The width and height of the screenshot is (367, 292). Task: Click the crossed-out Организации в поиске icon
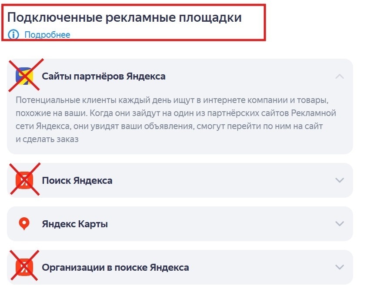pos(24,267)
